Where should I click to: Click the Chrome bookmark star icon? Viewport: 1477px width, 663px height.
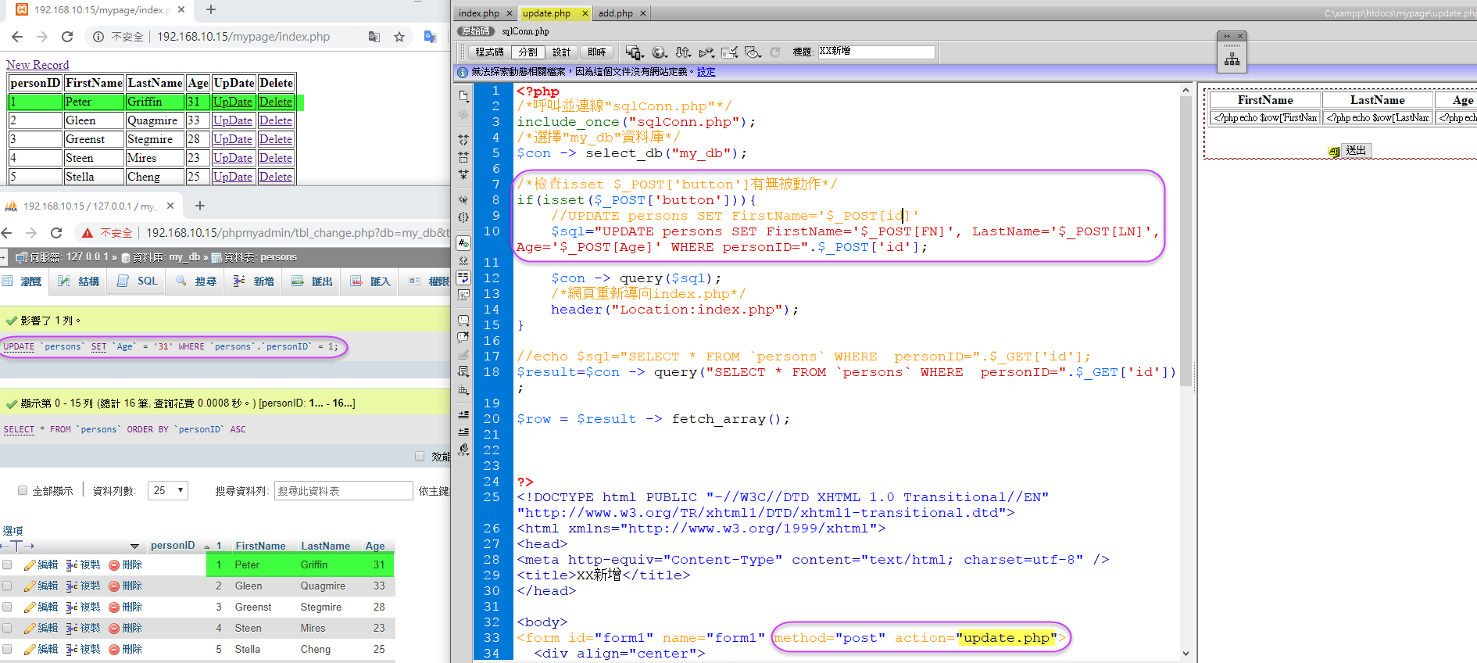399,37
